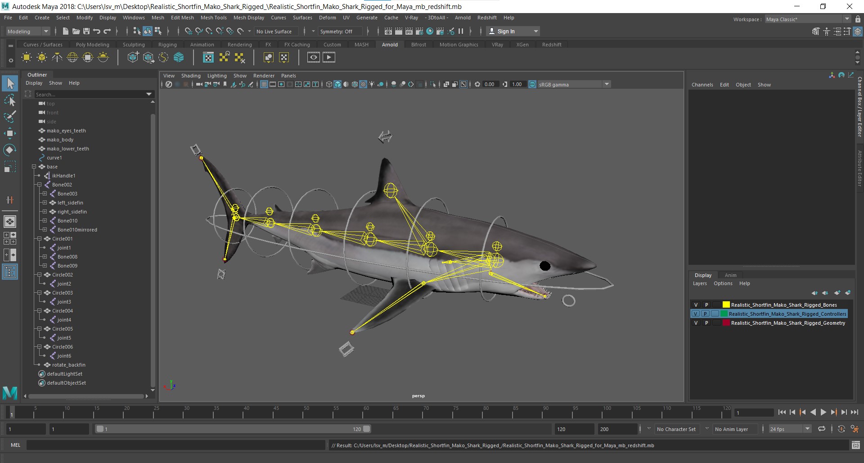Toggle playback P of Geometry layer

(706, 323)
